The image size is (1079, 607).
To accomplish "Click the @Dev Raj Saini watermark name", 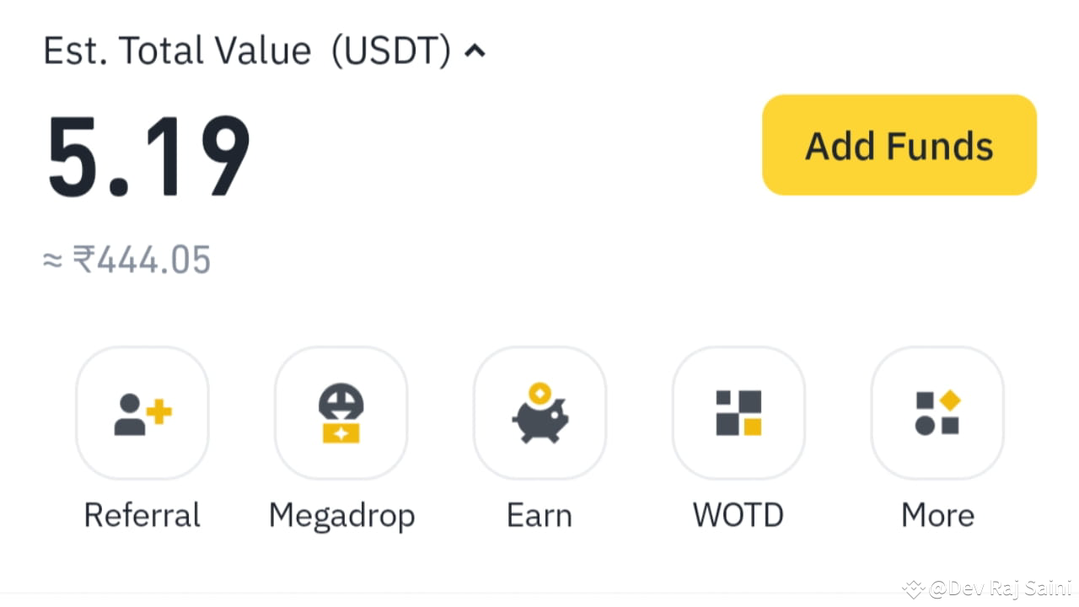I will point(999,588).
